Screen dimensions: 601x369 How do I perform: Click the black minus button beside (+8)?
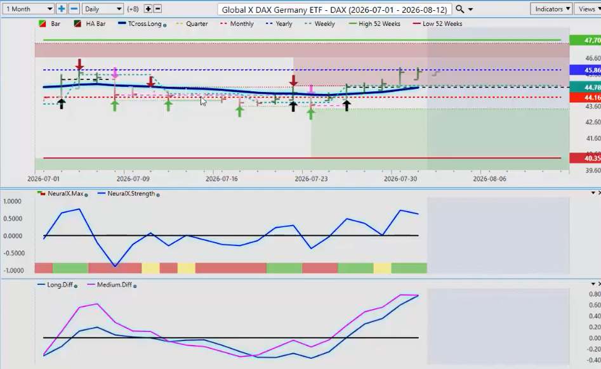coord(157,9)
